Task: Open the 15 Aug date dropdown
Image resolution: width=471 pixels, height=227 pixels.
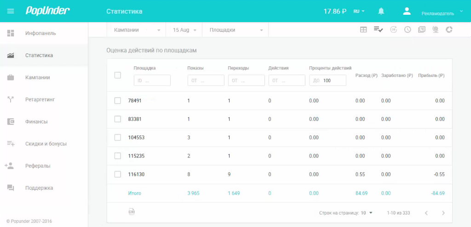Action: [184, 30]
